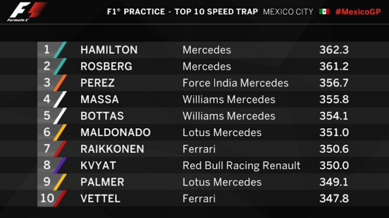Click the red team stripe beside Vettel

(60, 199)
